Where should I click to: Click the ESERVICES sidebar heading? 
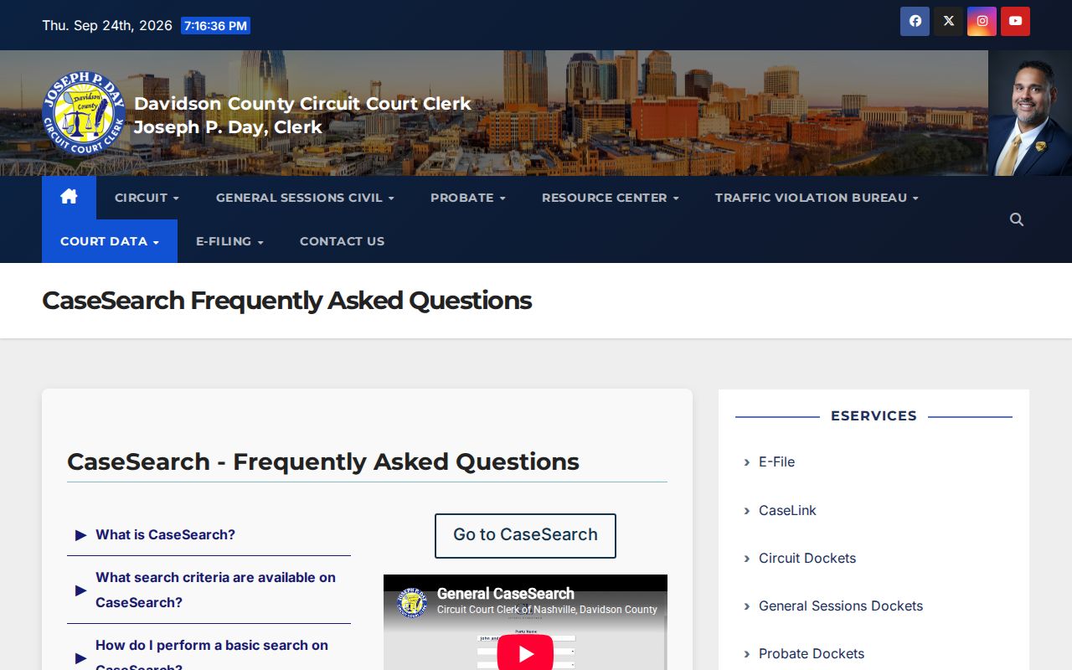coord(874,415)
